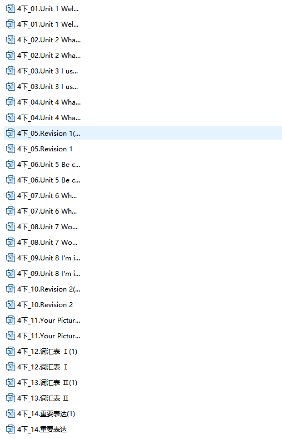
Task: Select the second 4下_07.Unit 6 Wh... entry
Action: coord(47,211)
